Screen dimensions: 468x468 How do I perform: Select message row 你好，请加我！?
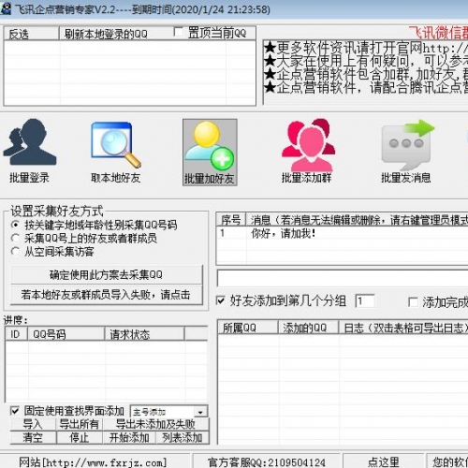[342, 233]
